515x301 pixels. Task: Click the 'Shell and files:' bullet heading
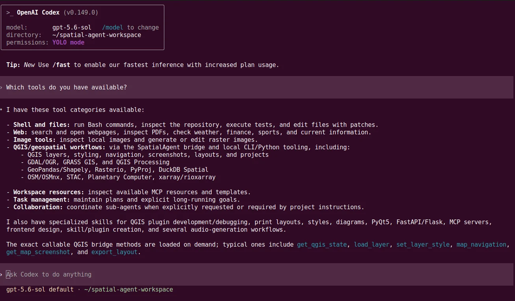pos(41,125)
